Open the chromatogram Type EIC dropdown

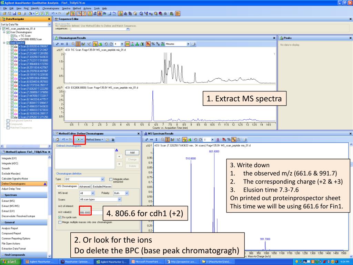[103, 179]
